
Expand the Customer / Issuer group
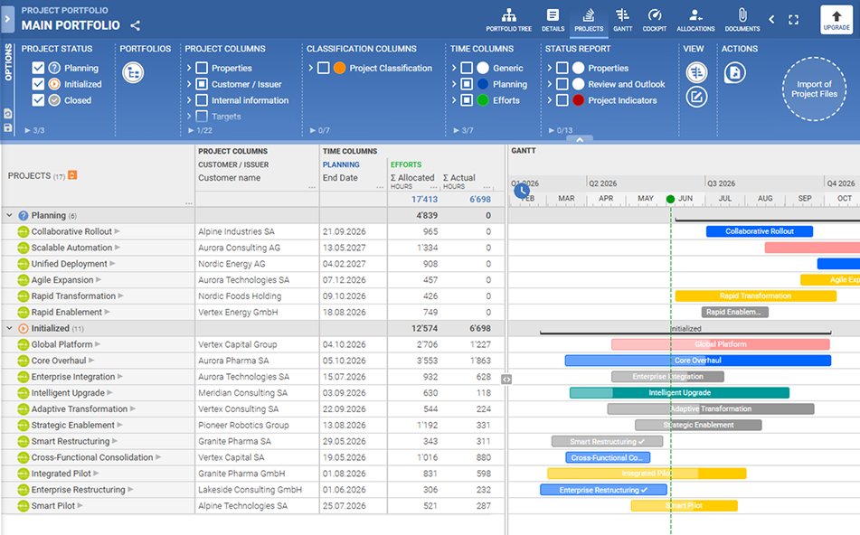pos(189,84)
